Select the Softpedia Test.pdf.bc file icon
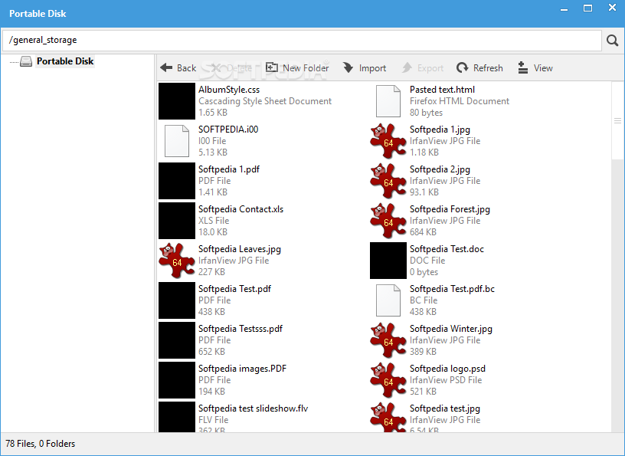This screenshot has height=456, width=625. tap(388, 300)
